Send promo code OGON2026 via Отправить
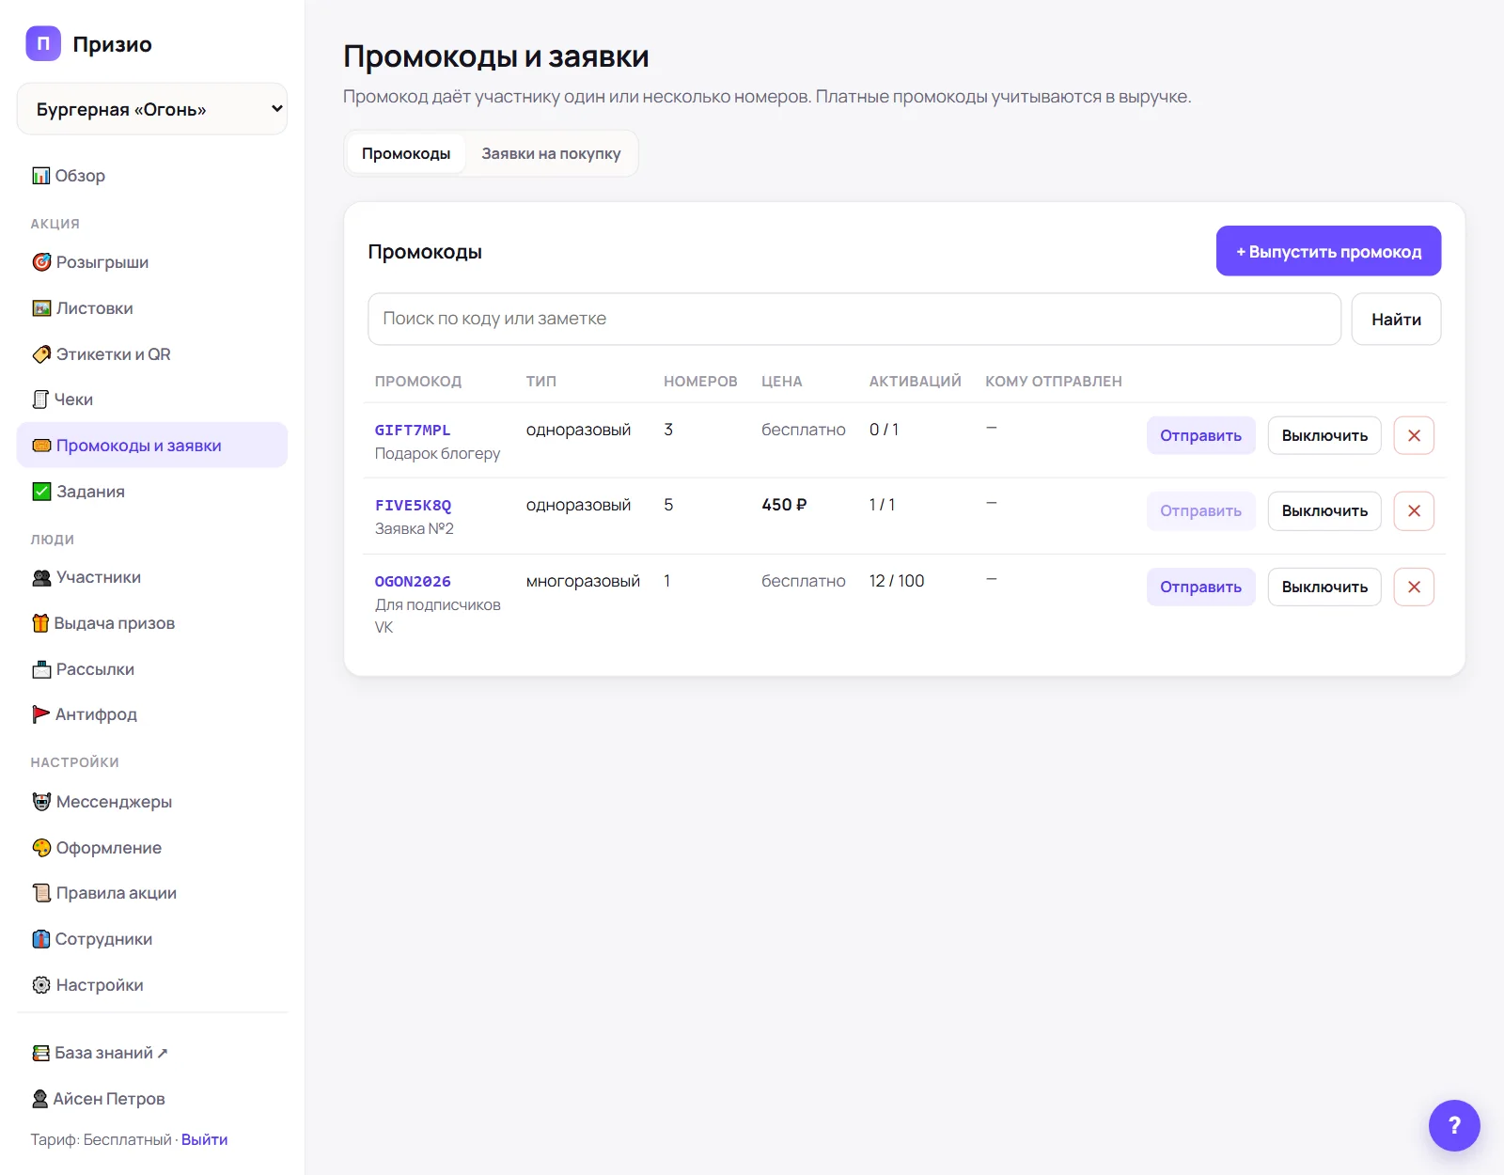 coord(1200,587)
